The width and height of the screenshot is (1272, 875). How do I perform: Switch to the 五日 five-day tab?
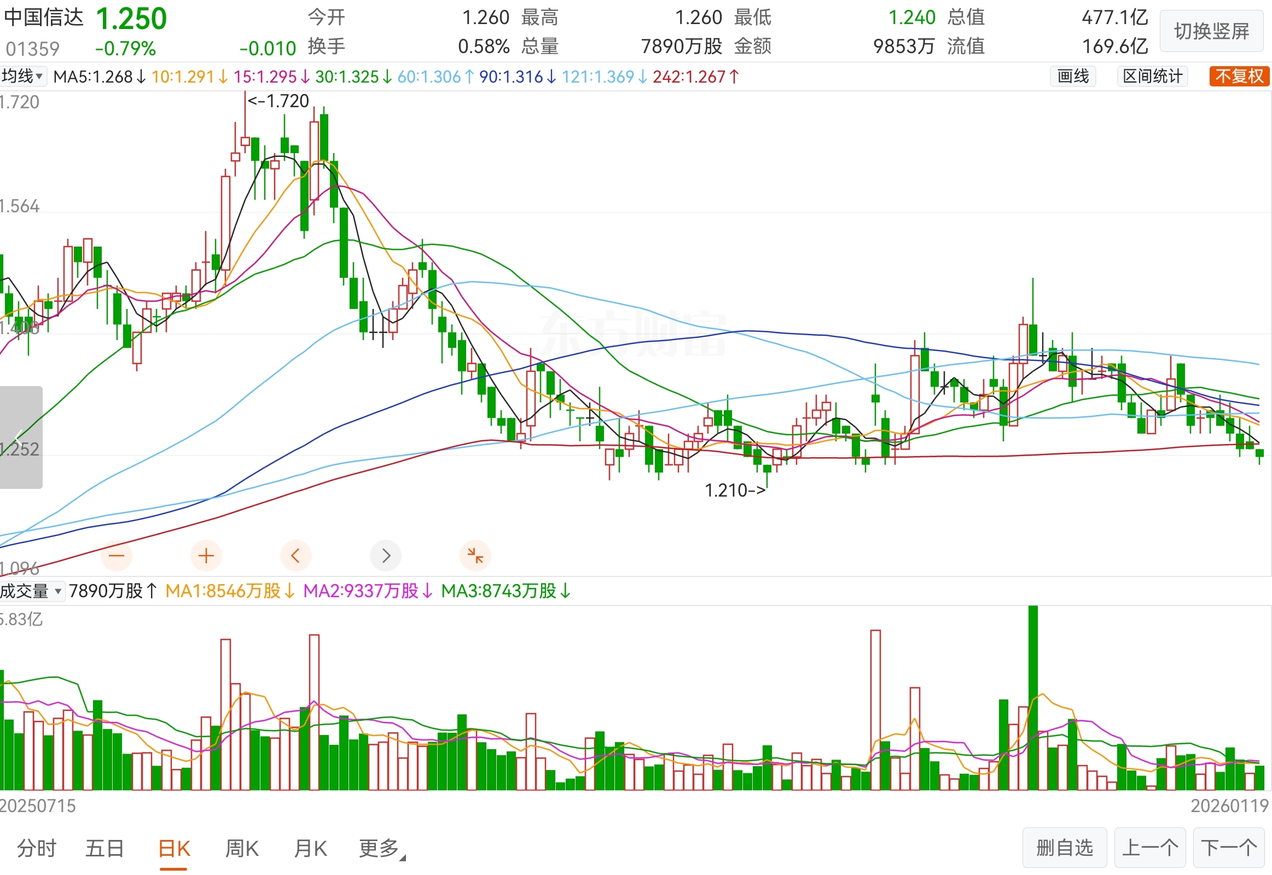pos(104,847)
